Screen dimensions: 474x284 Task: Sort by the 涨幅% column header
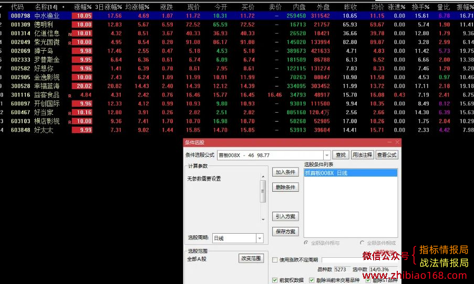point(83,7)
